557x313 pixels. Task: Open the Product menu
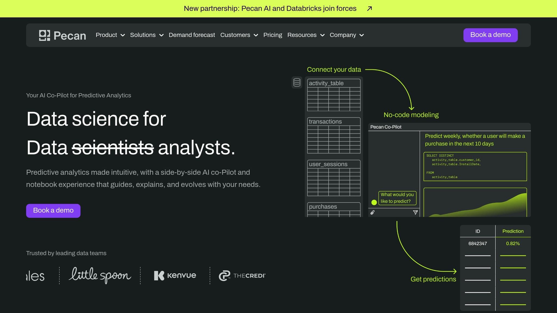(106, 35)
